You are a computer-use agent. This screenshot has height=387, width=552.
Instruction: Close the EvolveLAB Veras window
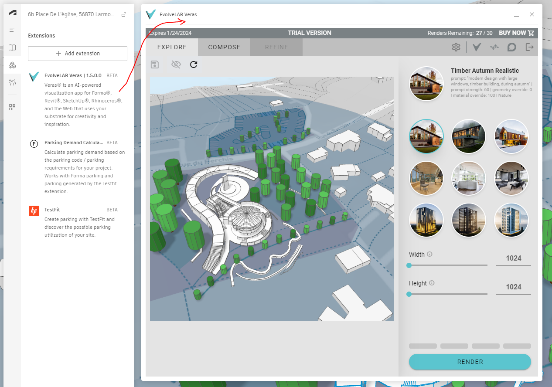532,14
